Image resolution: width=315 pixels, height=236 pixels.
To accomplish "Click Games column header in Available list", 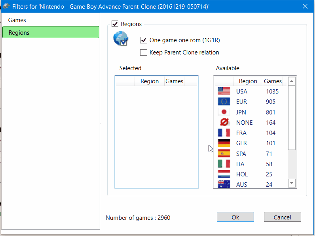I will 273,81.
